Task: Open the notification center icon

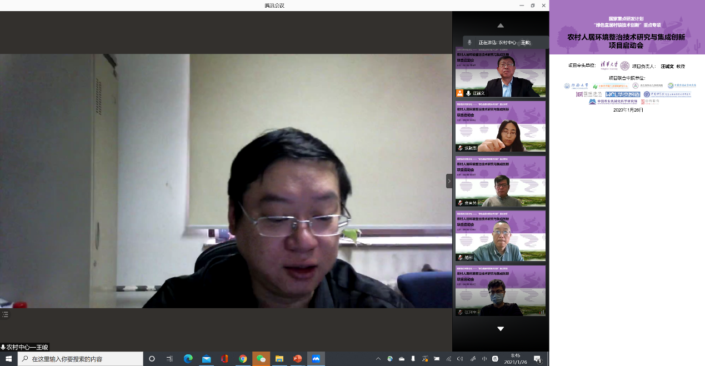Action: coord(537,359)
